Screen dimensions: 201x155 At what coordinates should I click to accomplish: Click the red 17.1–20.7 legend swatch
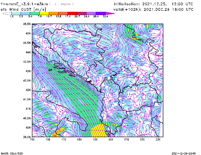pos(72,13)
